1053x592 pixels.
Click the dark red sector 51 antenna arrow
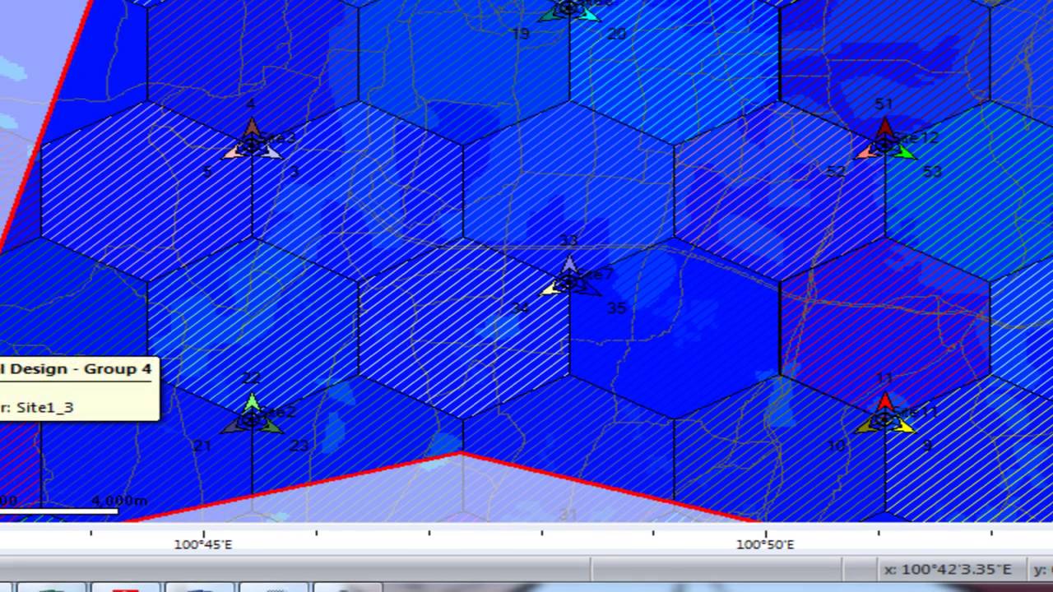pos(884,127)
